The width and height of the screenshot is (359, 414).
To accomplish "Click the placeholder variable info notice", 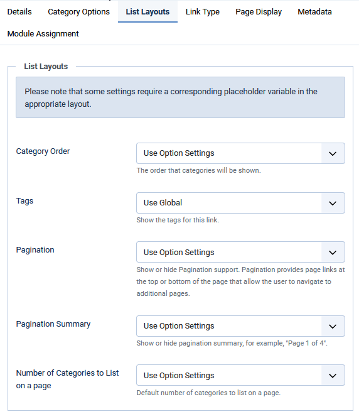I will (x=180, y=97).
